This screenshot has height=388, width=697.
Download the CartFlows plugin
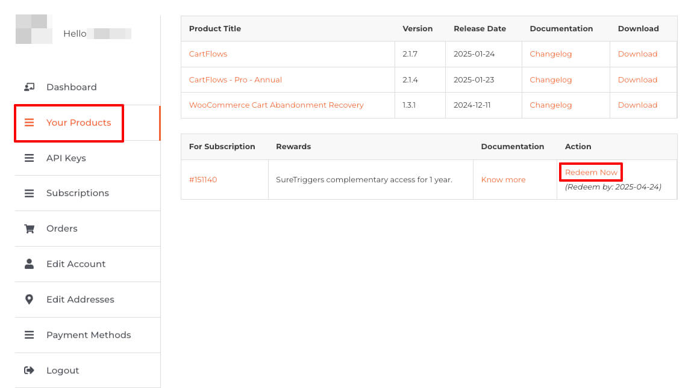(637, 54)
